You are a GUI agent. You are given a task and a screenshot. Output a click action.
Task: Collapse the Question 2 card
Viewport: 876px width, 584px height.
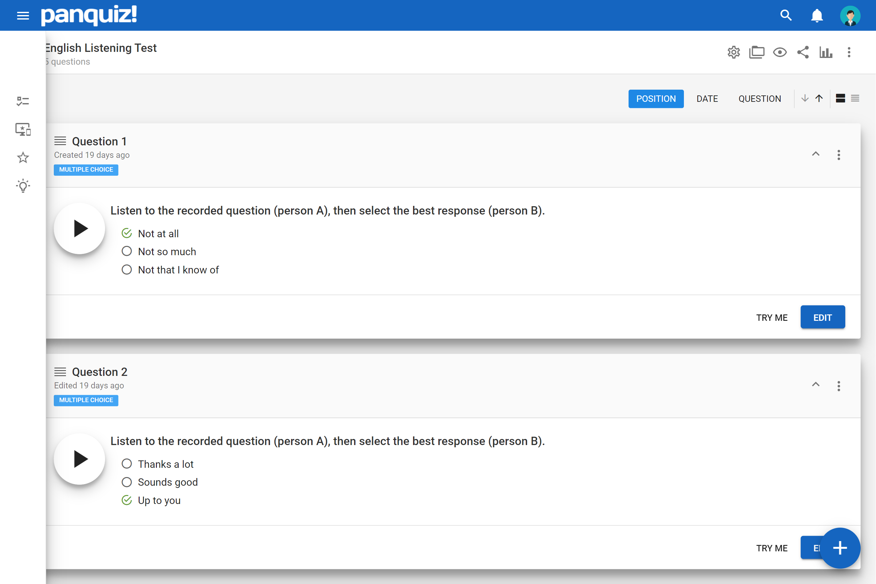815,385
